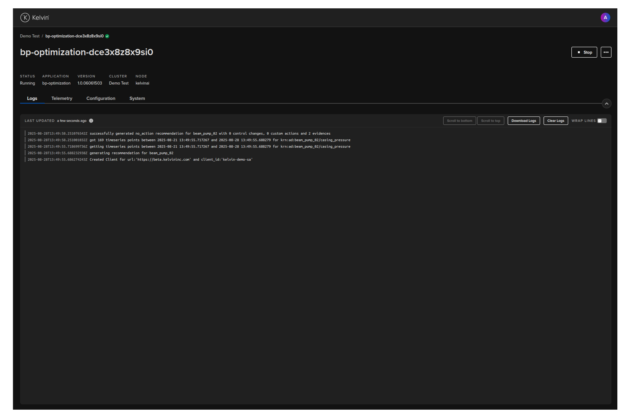Go to the System tab

pos(137,98)
